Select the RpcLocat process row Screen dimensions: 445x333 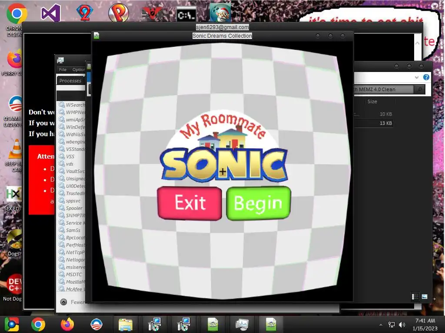(x=72, y=238)
